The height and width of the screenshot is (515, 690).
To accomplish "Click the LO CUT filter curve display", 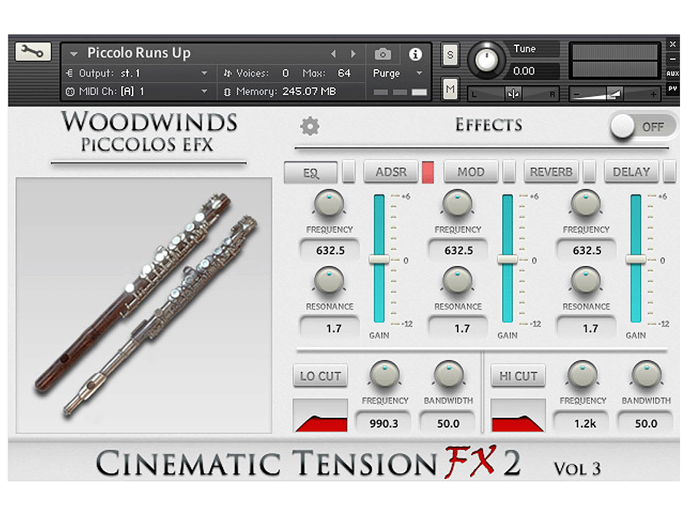I will (x=320, y=415).
